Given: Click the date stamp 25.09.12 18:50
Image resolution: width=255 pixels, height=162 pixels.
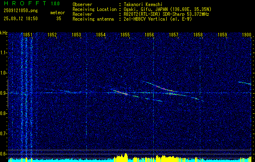Looking at the screenshot, I should pyautogui.click(x=21, y=19).
